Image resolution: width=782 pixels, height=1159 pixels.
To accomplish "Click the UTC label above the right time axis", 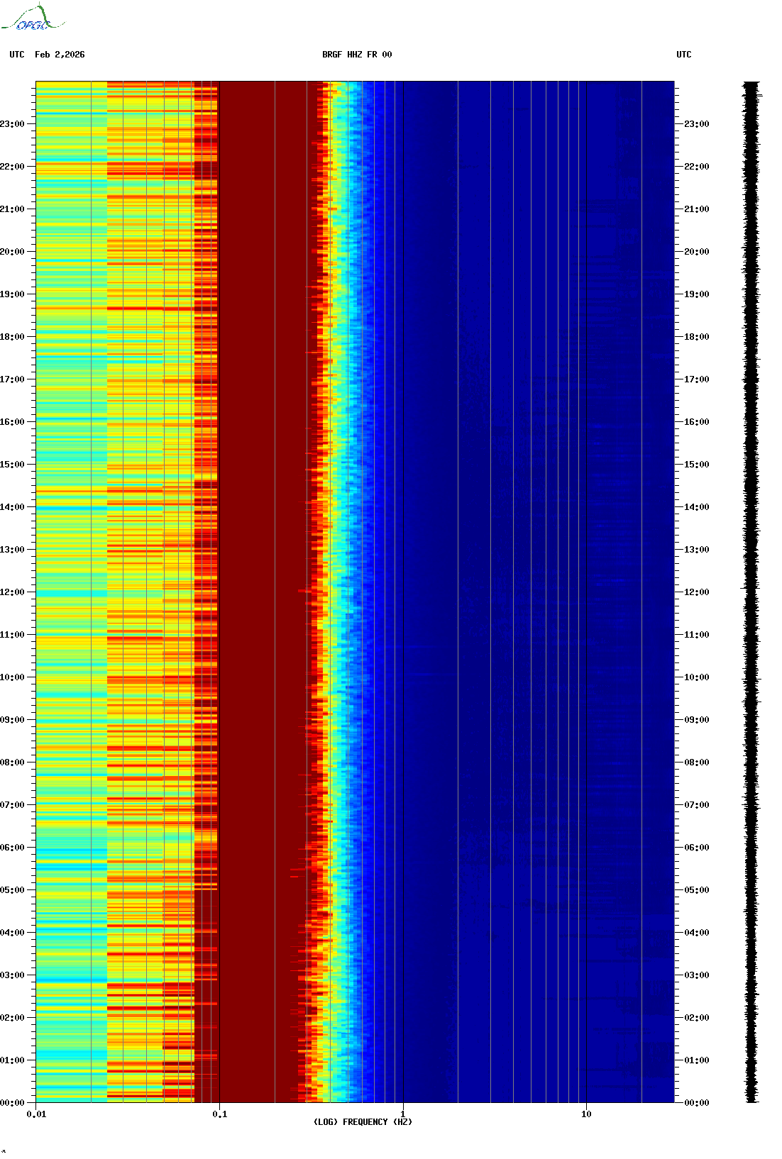I will [x=683, y=55].
